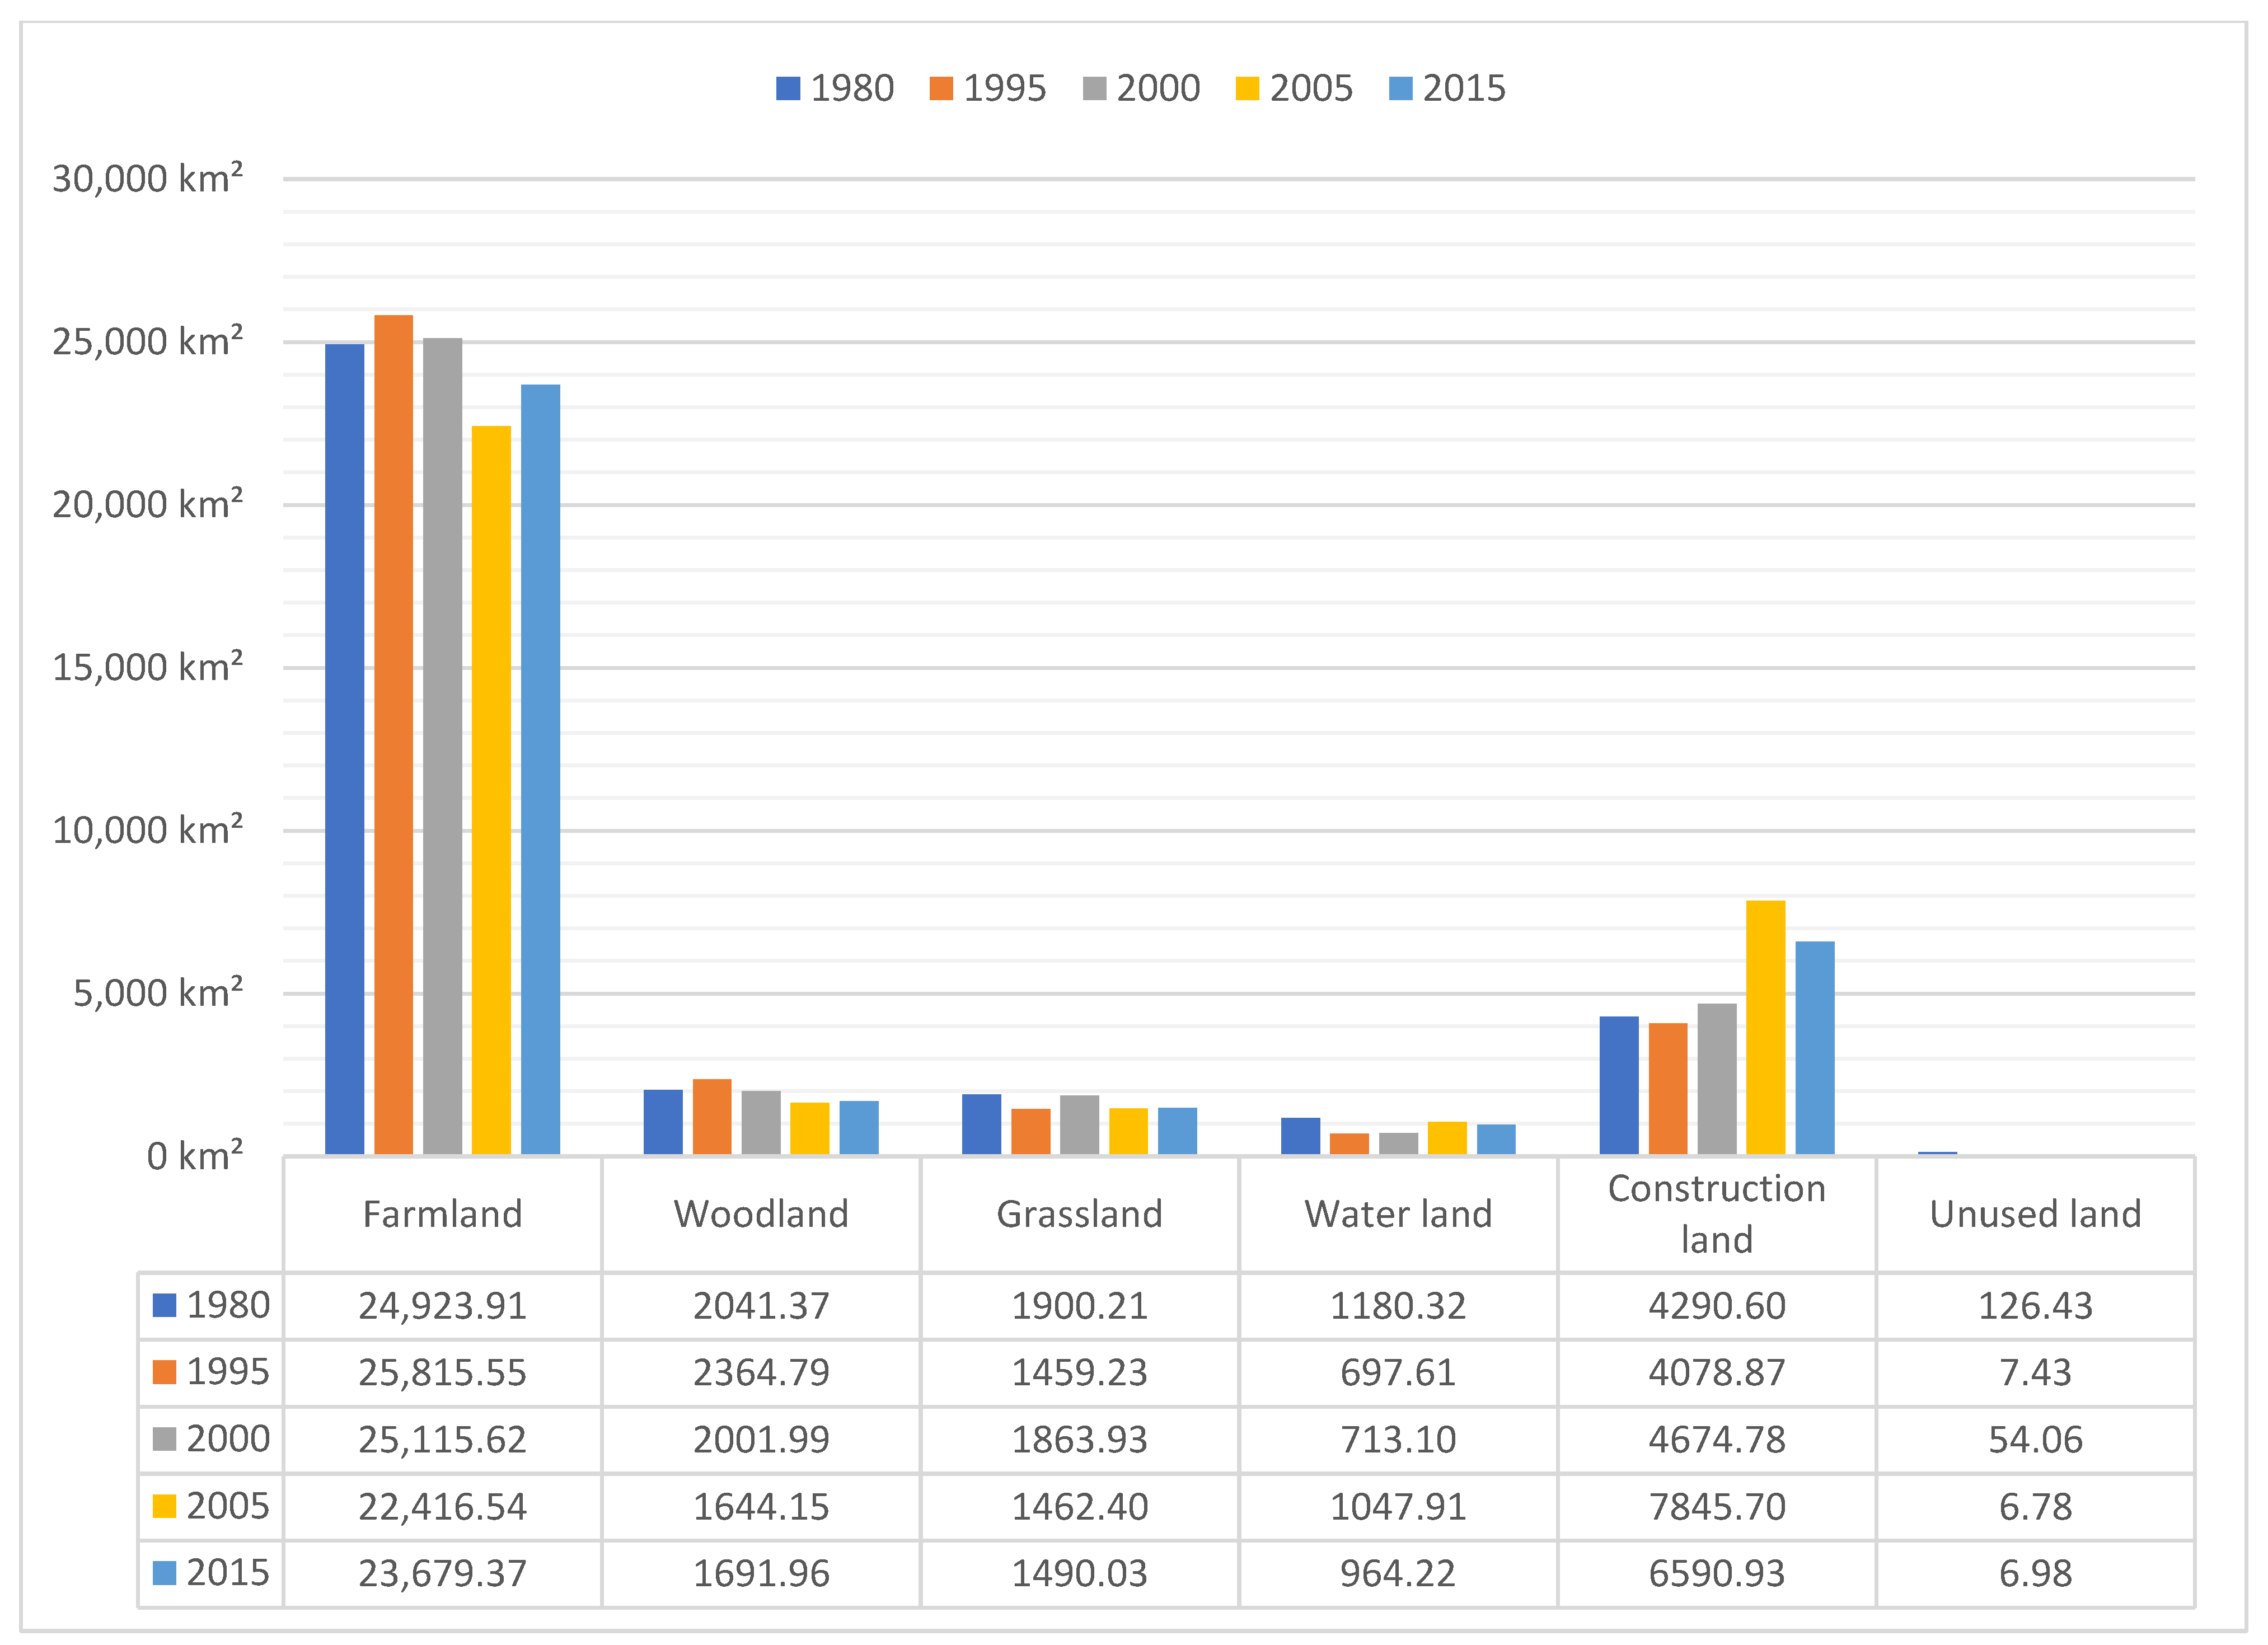Select the 2005 yellow Construction land bar
Screen dimensions: 2268x1645
pos(1765,1027)
